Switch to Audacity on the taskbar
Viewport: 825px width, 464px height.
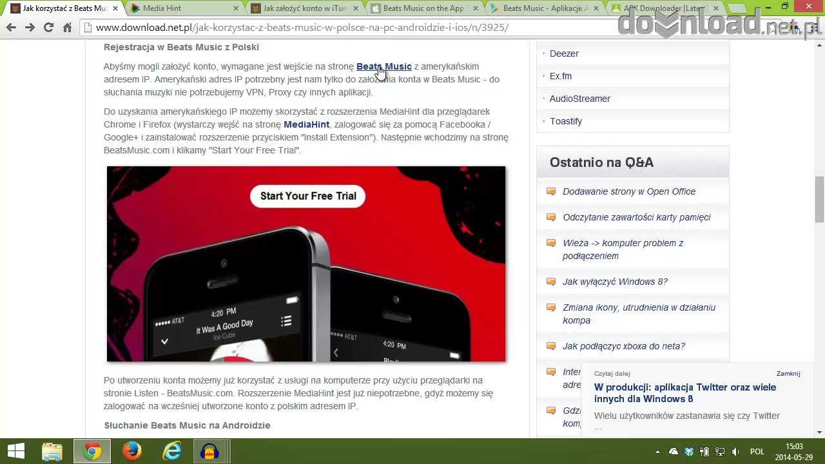(210, 451)
